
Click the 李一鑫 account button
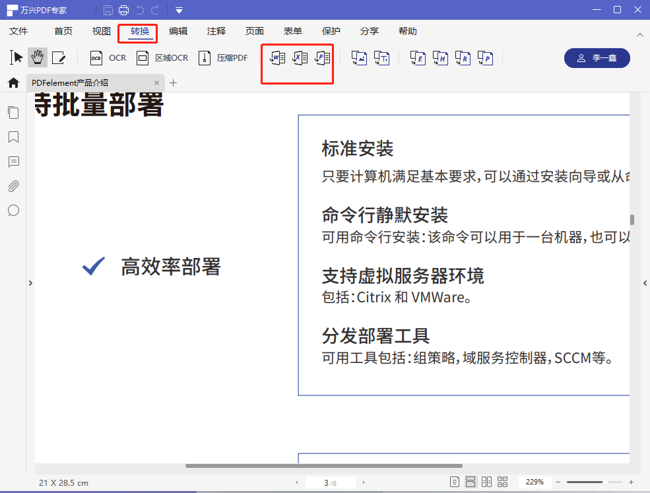(597, 57)
